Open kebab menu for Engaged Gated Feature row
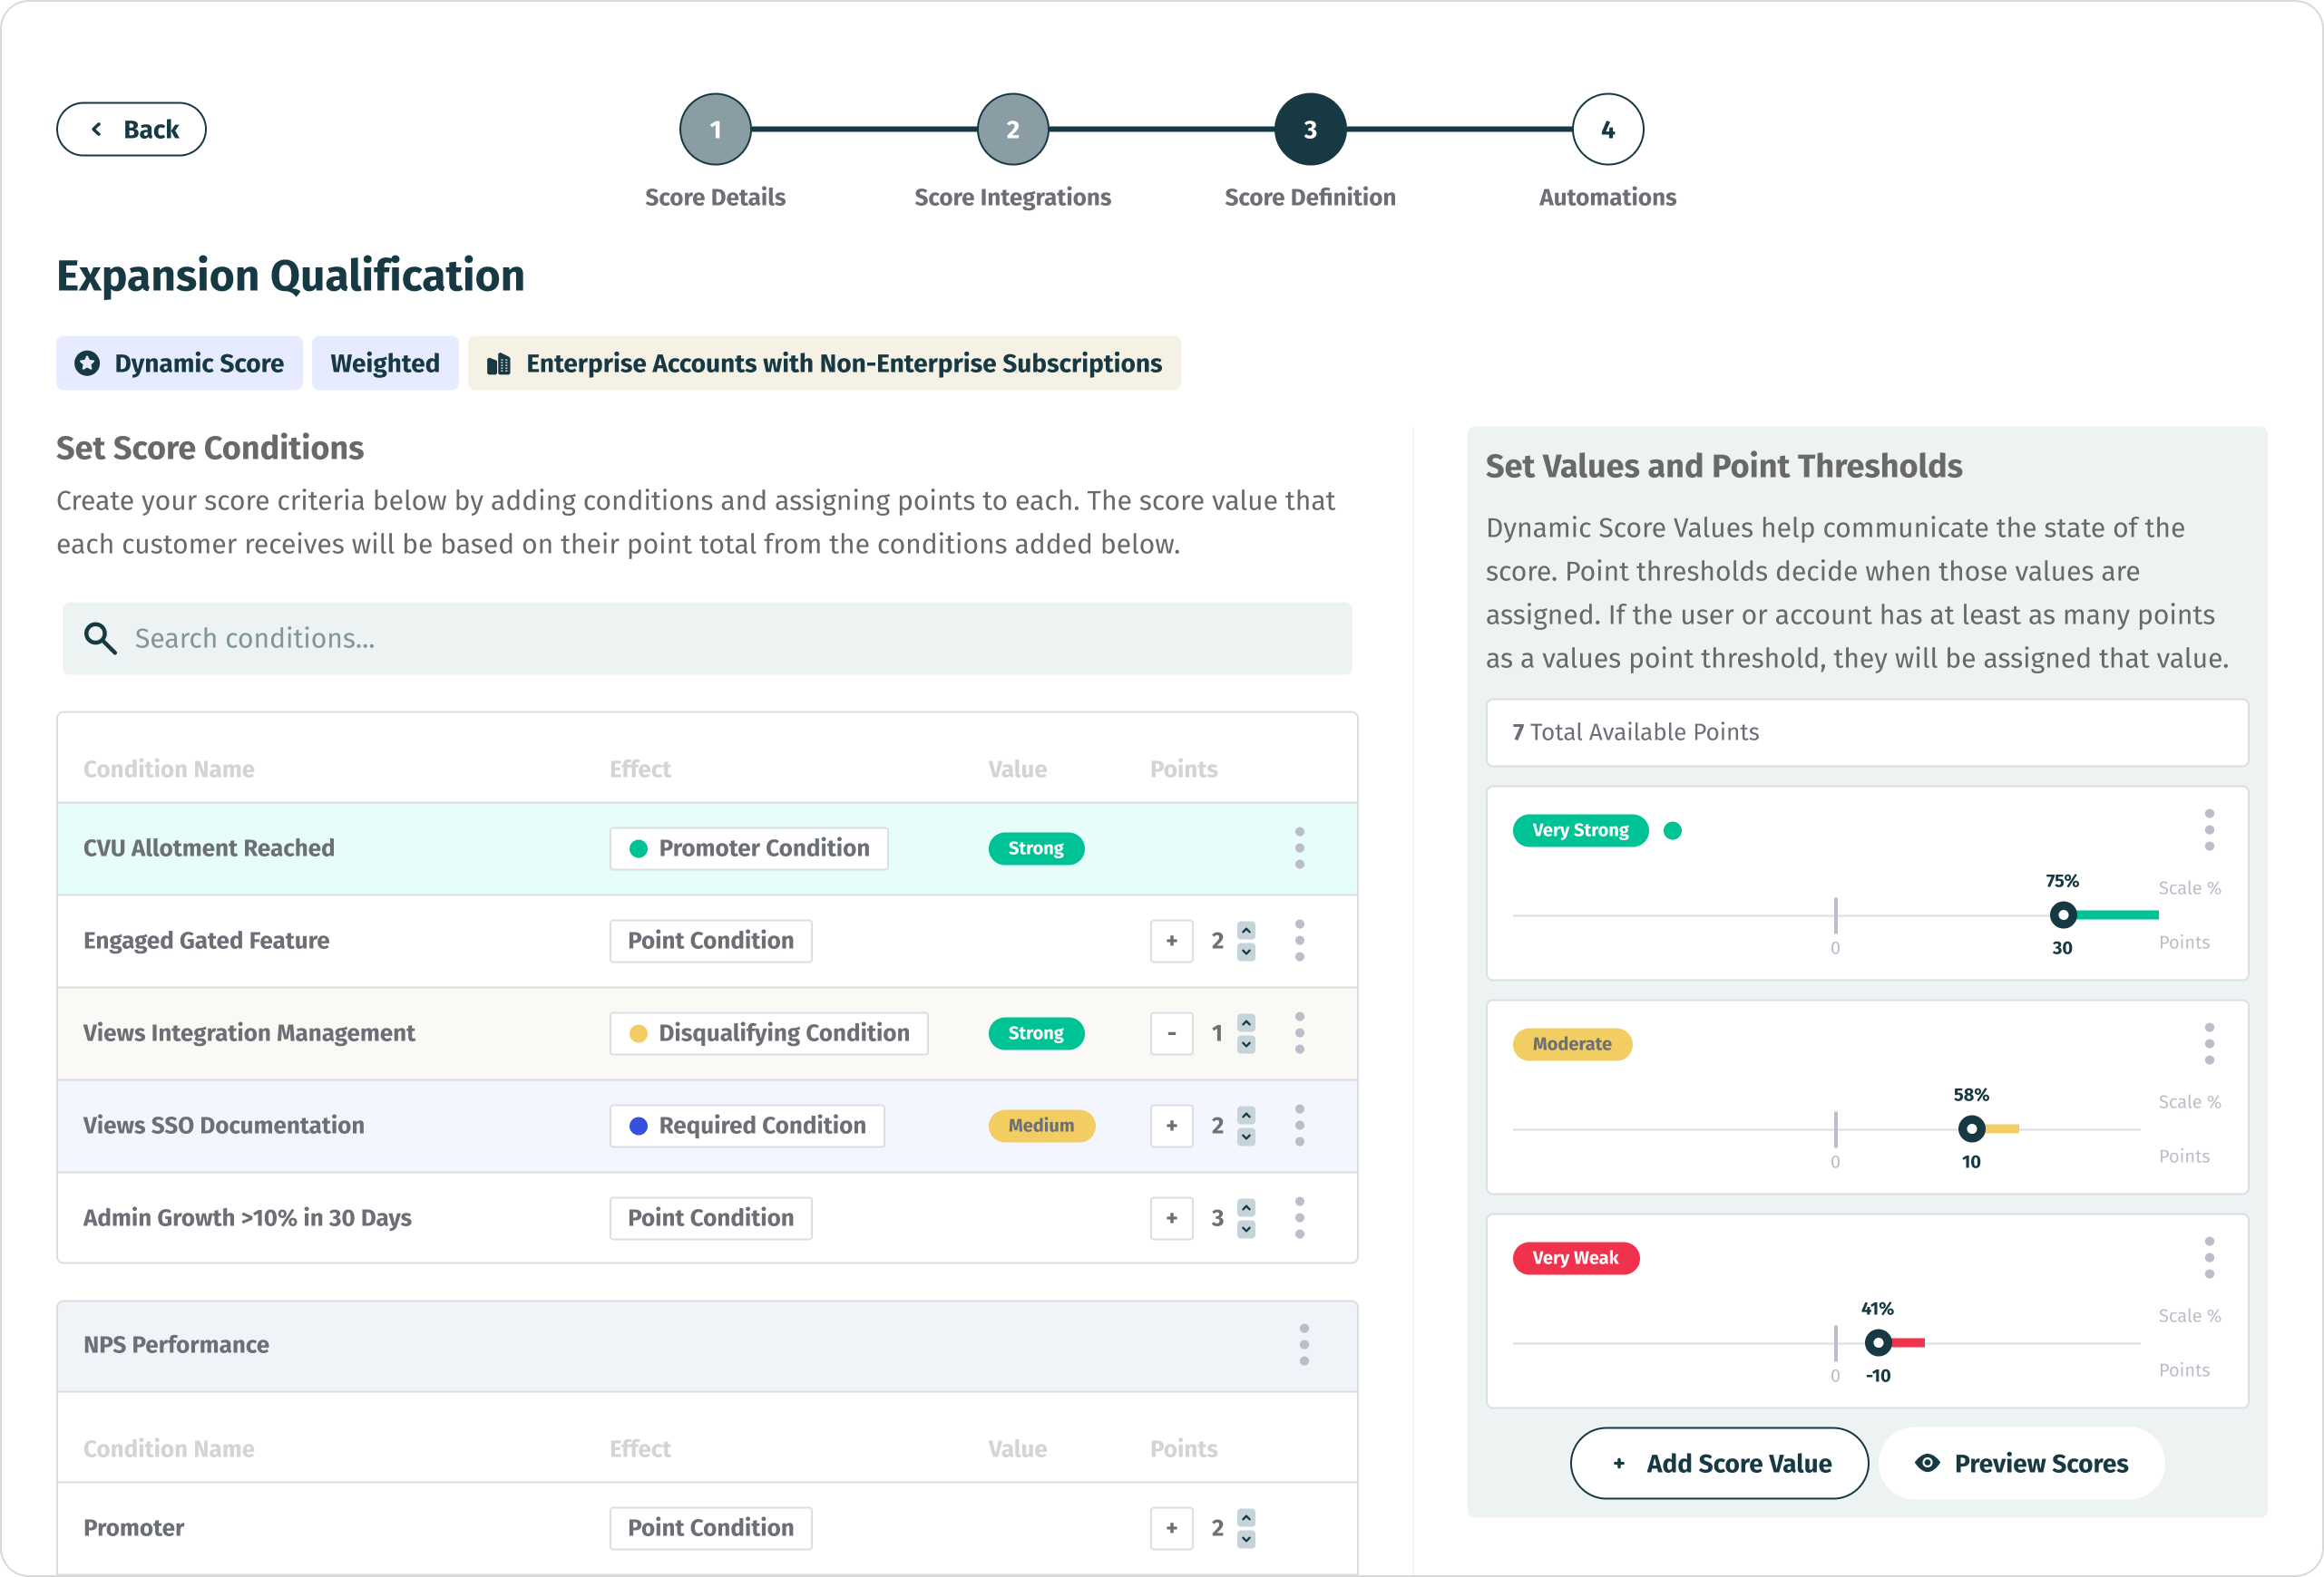This screenshot has width=2324, height=1577. (x=1299, y=941)
